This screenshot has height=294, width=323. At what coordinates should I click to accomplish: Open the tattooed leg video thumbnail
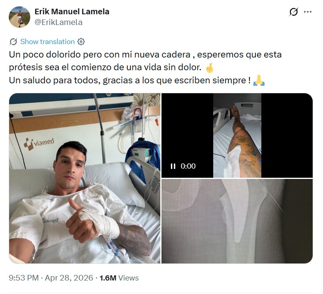point(237,135)
